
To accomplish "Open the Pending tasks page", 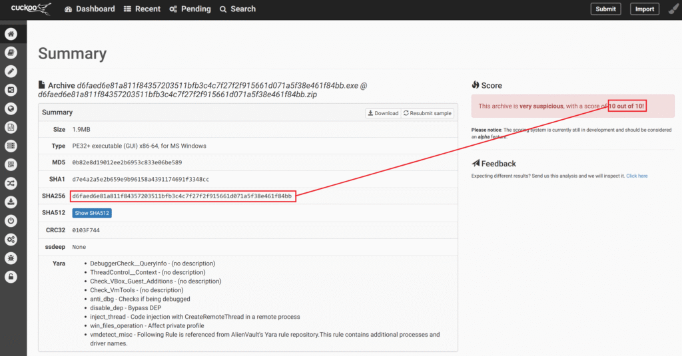I will click(190, 9).
